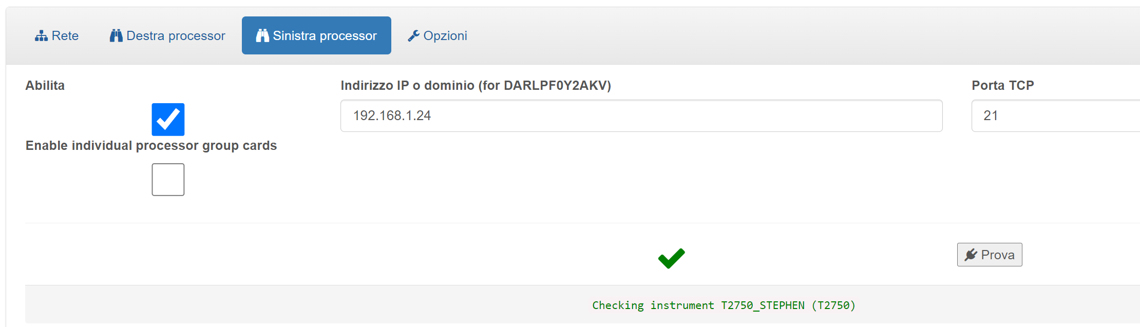Image resolution: width=1140 pixels, height=327 pixels.
Task: Switch to the Destra processor tab
Action: click(167, 35)
